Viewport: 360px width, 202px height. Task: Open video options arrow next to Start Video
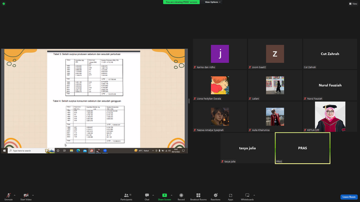(33, 195)
